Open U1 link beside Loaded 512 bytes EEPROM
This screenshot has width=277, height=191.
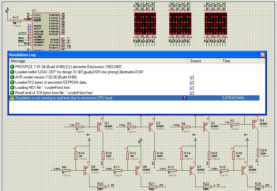coord(192,82)
